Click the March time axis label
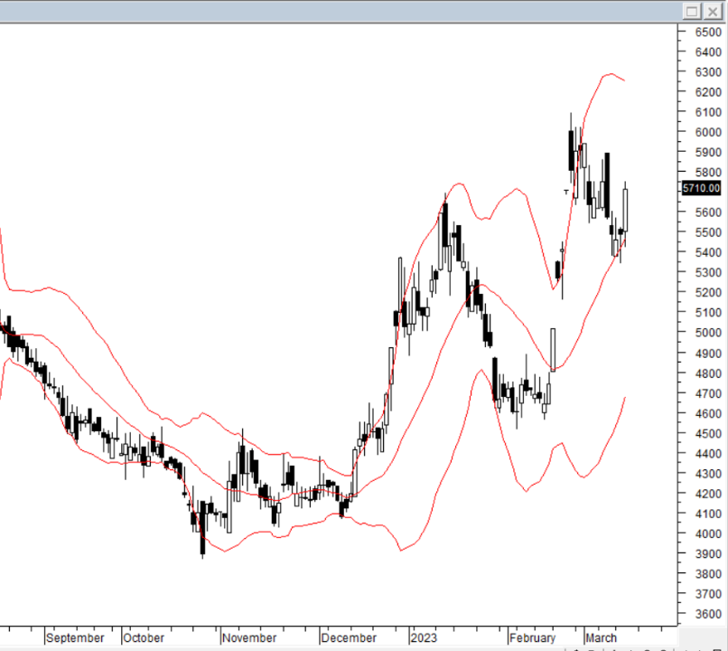The width and height of the screenshot is (728, 651). point(601,637)
